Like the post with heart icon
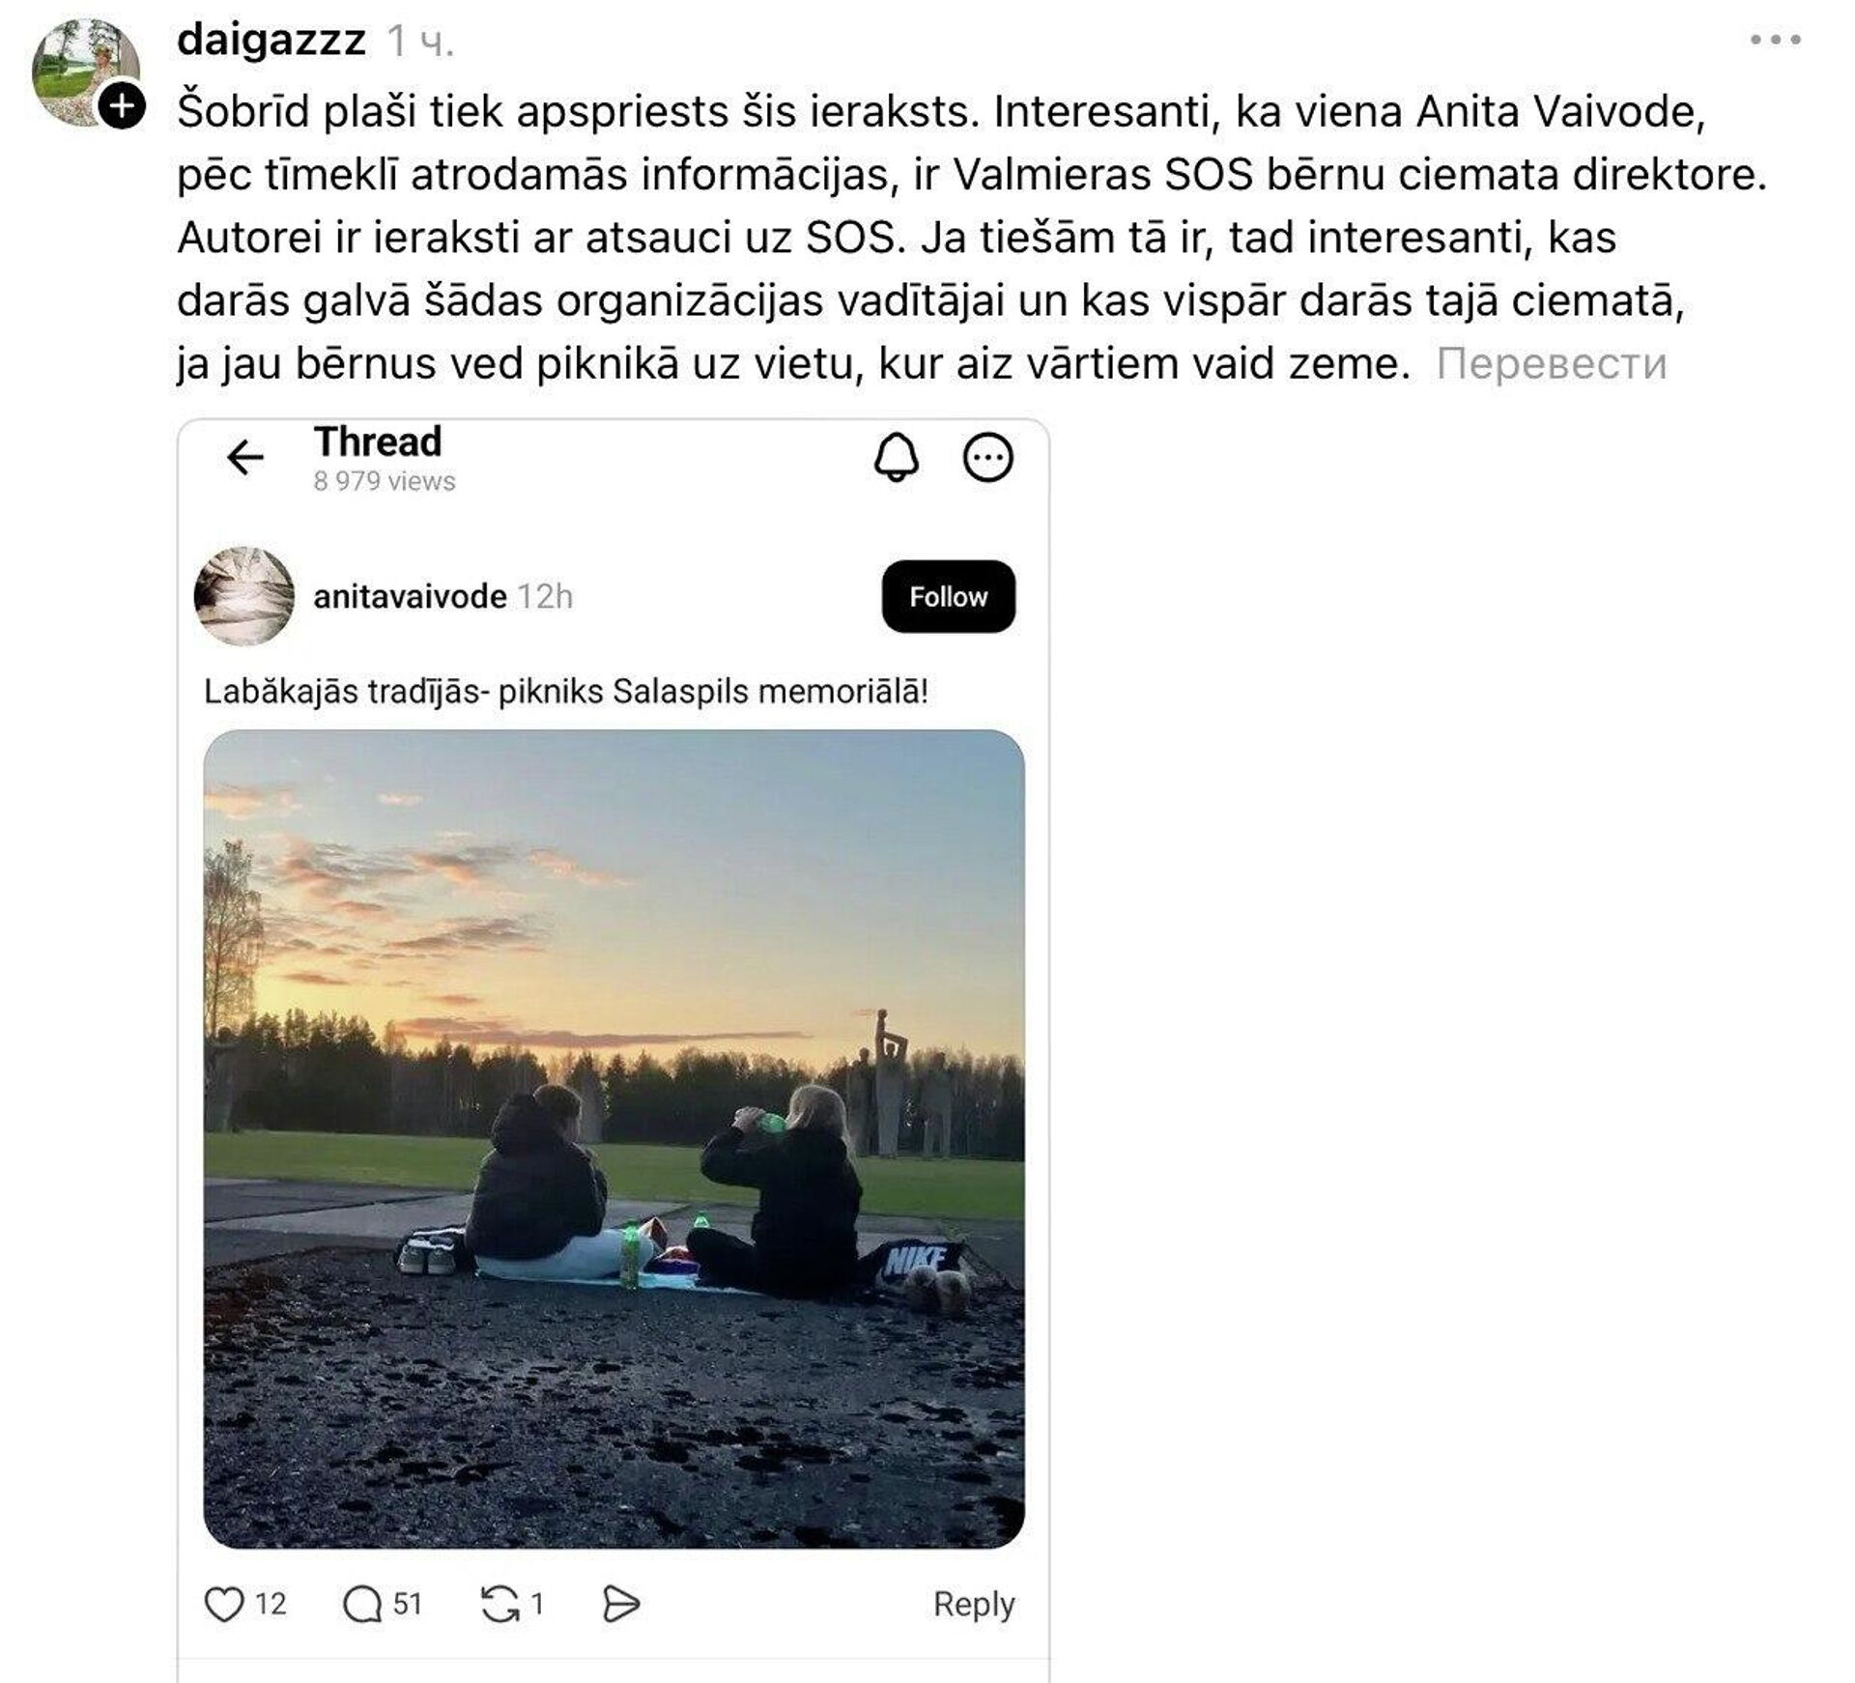1855x1683 pixels. (224, 1604)
